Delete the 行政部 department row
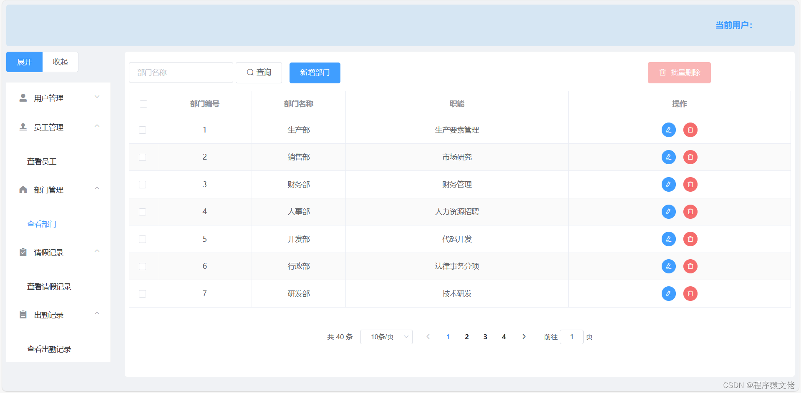This screenshot has width=801, height=393. tap(690, 266)
